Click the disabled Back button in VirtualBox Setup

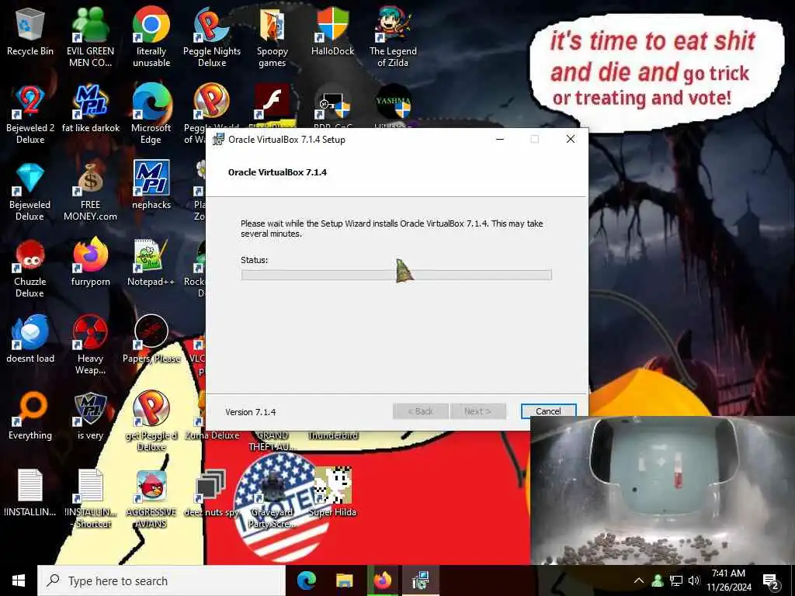click(420, 411)
